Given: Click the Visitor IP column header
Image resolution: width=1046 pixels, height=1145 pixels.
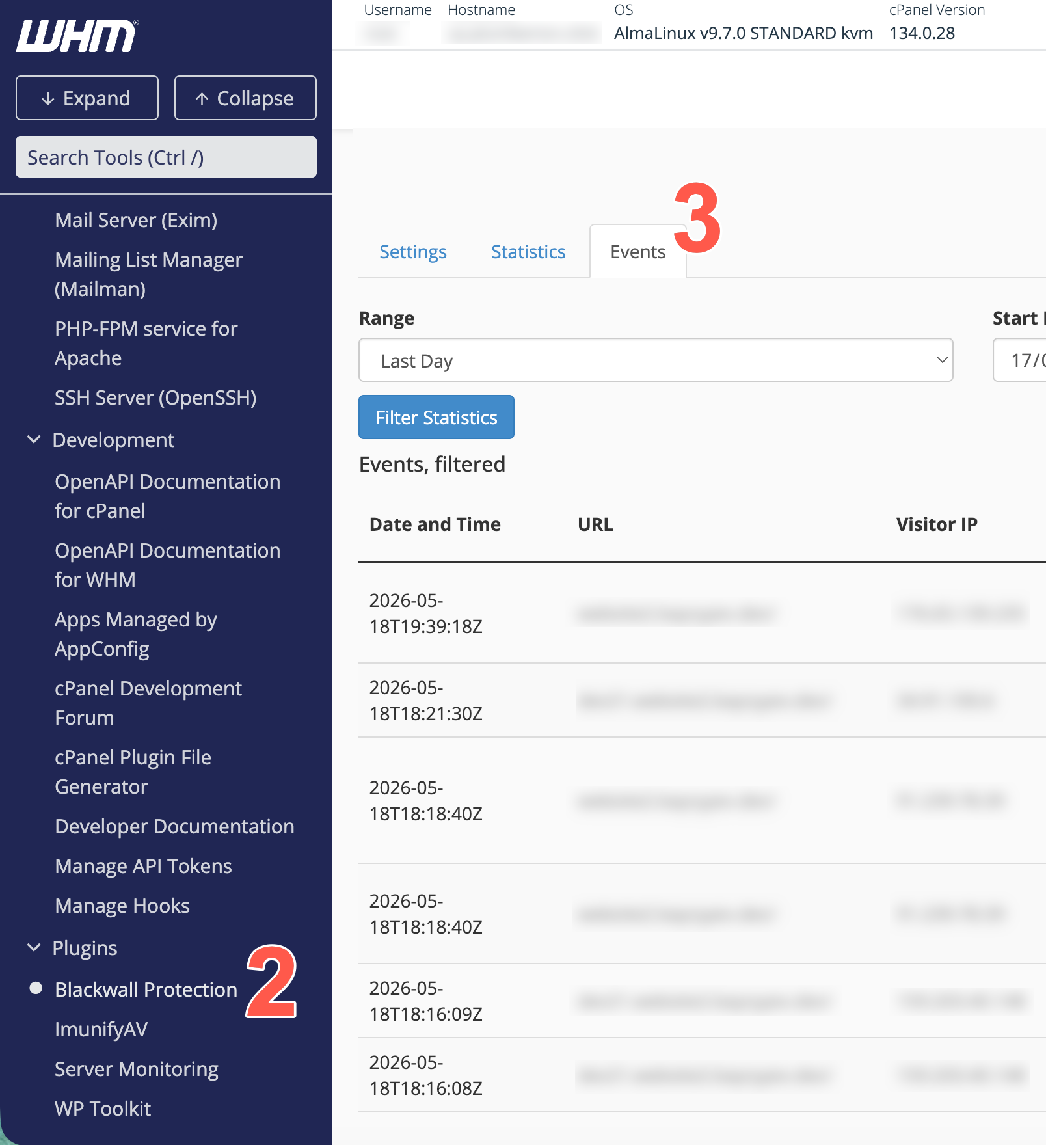Looking at the screenshot, I should pos(937,524).
